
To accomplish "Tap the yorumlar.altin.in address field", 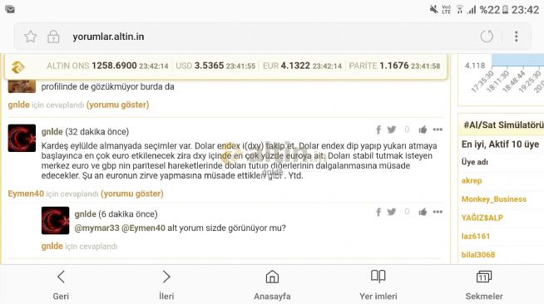I will click(x=108, y=37).
